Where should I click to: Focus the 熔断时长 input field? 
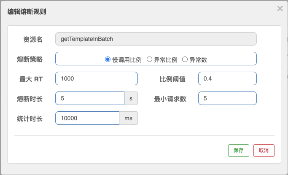coord(90,98)
